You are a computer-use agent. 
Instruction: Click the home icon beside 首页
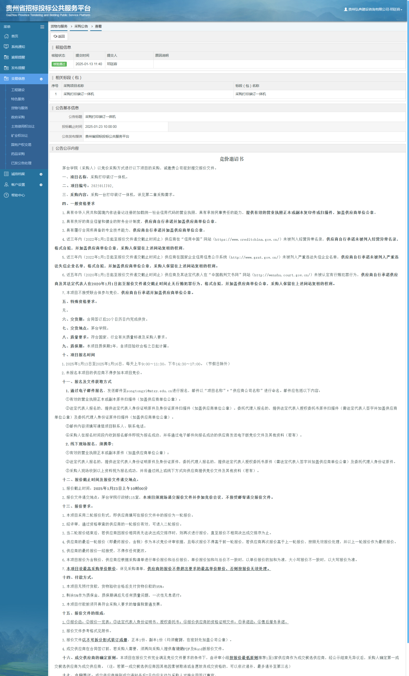[x=6, y=36]
